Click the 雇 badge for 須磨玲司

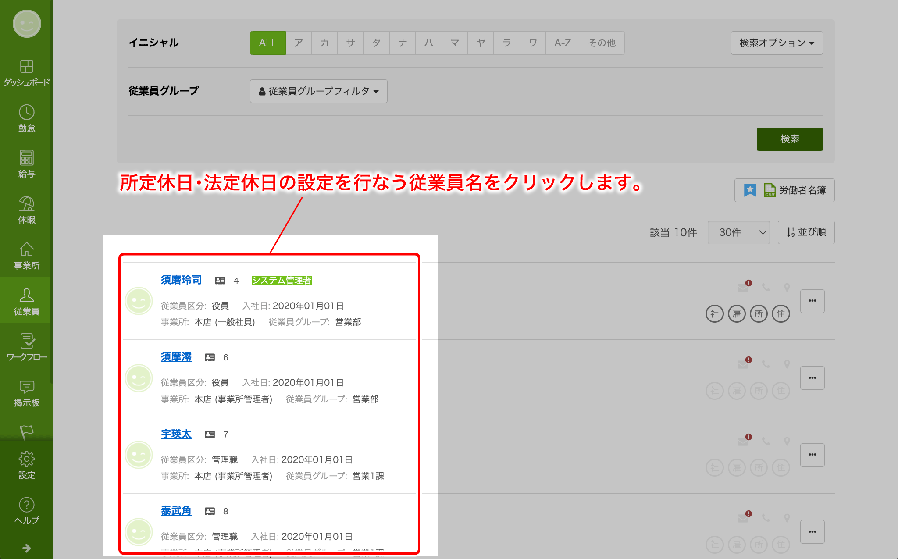click(737, 314)
